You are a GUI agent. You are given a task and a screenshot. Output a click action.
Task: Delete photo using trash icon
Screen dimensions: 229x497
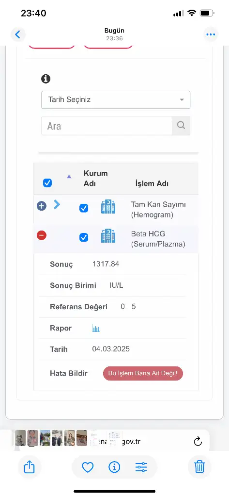coord(199,467)
